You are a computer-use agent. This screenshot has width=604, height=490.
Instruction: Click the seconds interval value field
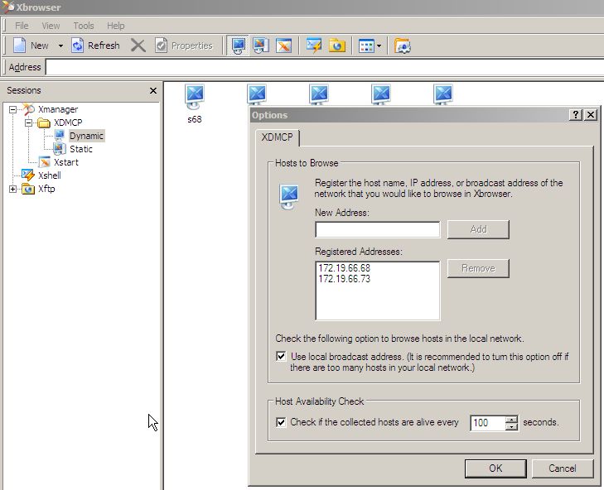coord(487,423)
